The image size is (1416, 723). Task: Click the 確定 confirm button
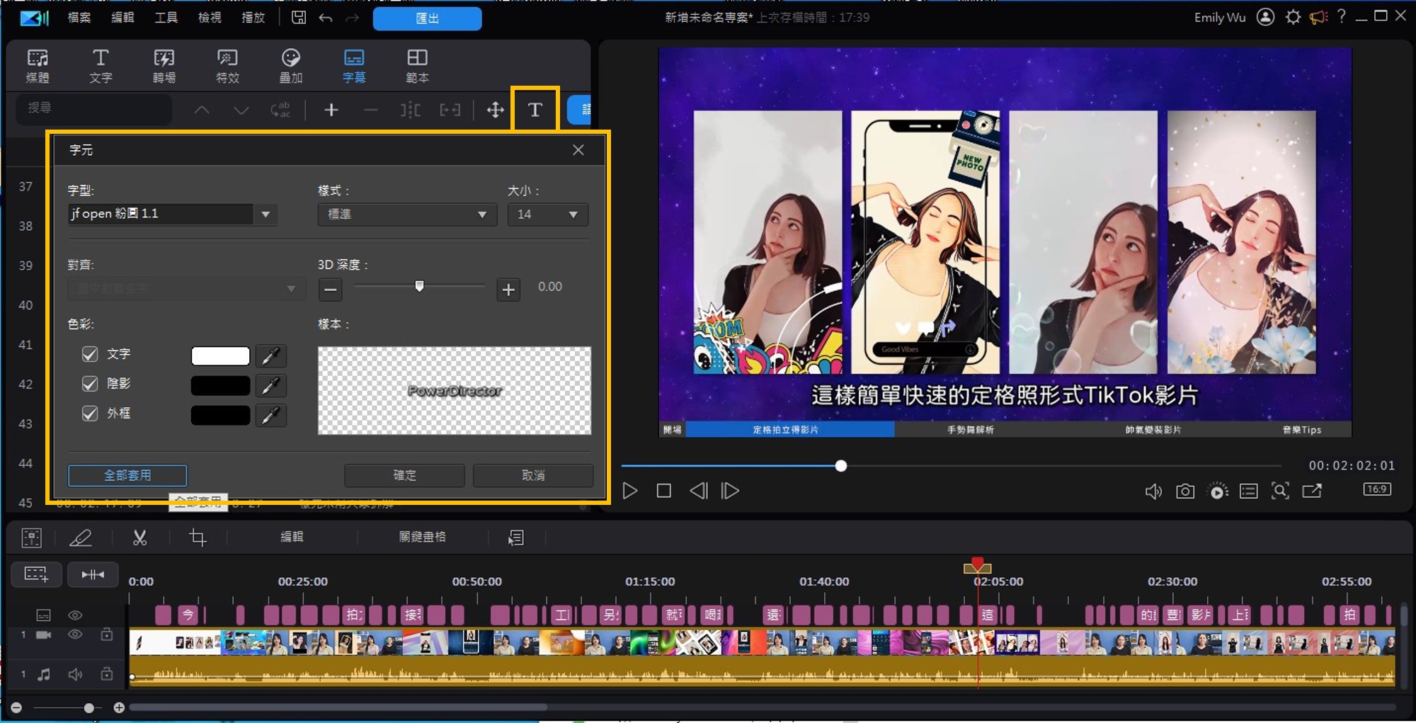pos(404,475)
